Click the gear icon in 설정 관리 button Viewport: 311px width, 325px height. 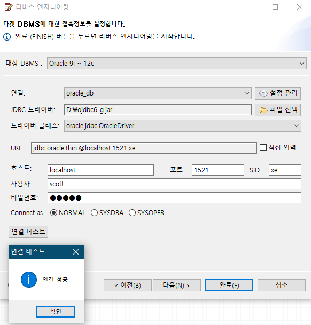(x=263, y=93)
